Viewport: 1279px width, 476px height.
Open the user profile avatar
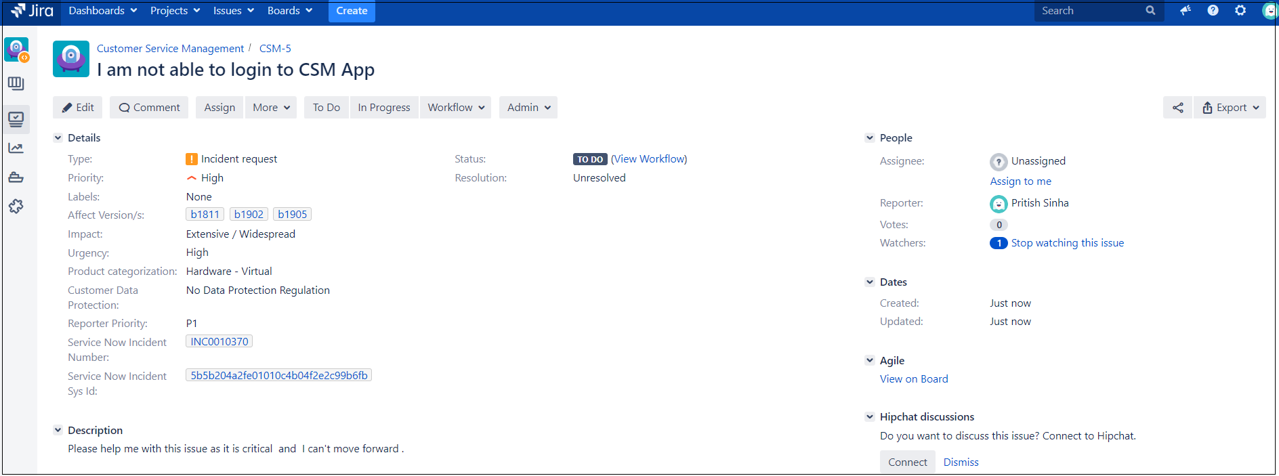[1269, 10]
